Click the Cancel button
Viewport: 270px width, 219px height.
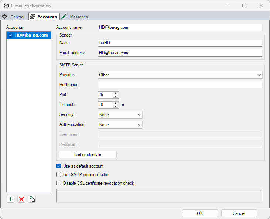(239, 213)
